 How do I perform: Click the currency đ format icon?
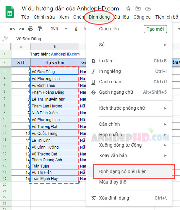pos(76,29)
